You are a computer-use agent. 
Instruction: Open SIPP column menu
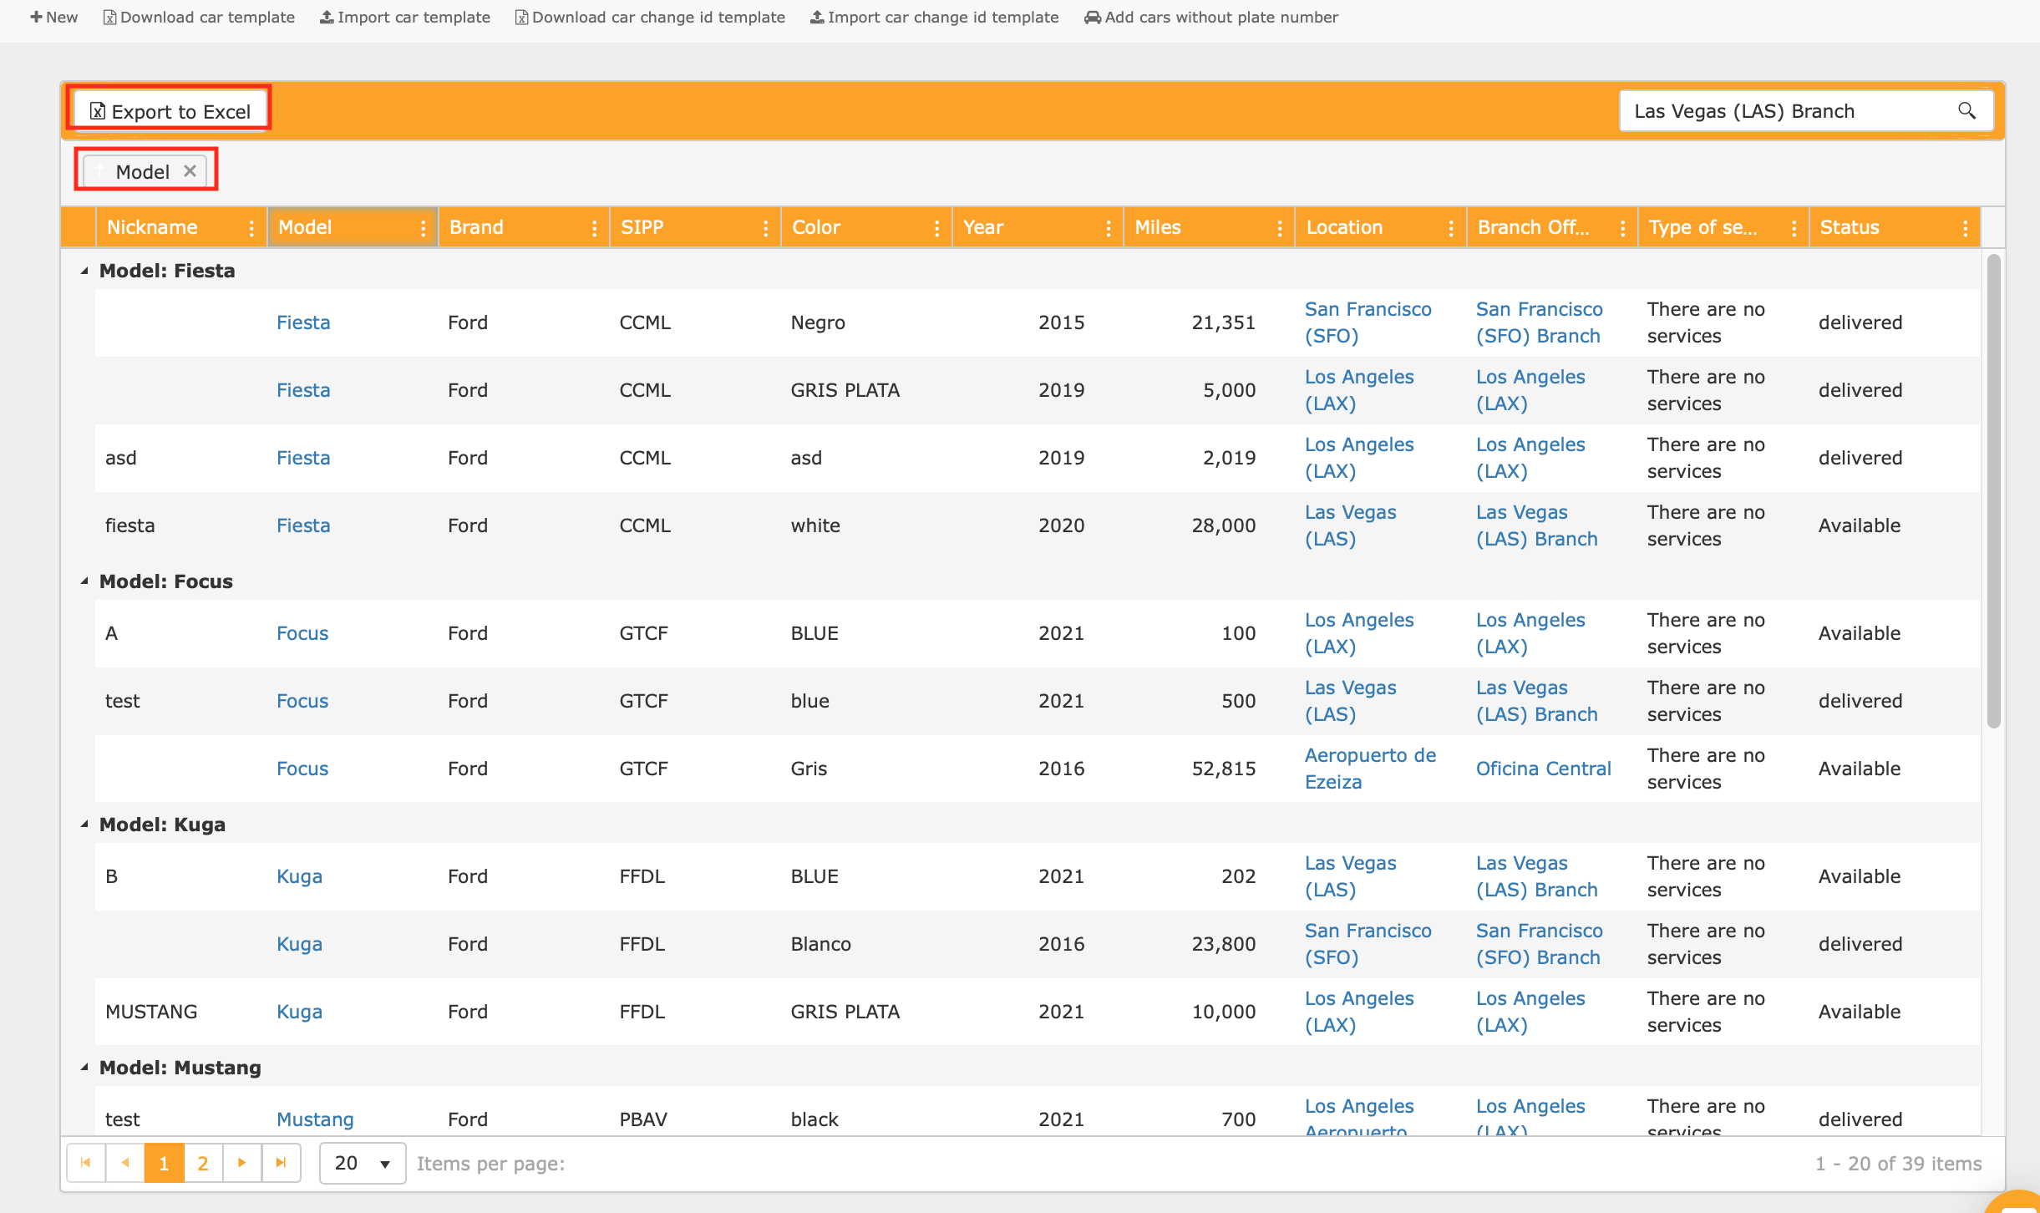pyautogui.click(x=765, y=227)
